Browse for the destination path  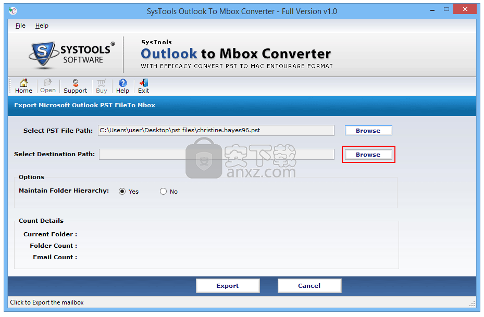(368, 155)
